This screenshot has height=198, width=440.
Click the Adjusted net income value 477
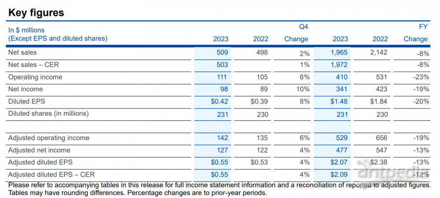(x=341, y=151)
